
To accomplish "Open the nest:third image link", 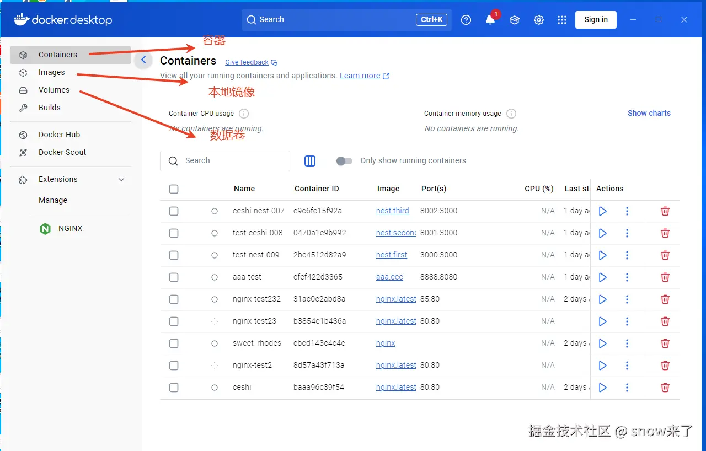I will (393, 211).
